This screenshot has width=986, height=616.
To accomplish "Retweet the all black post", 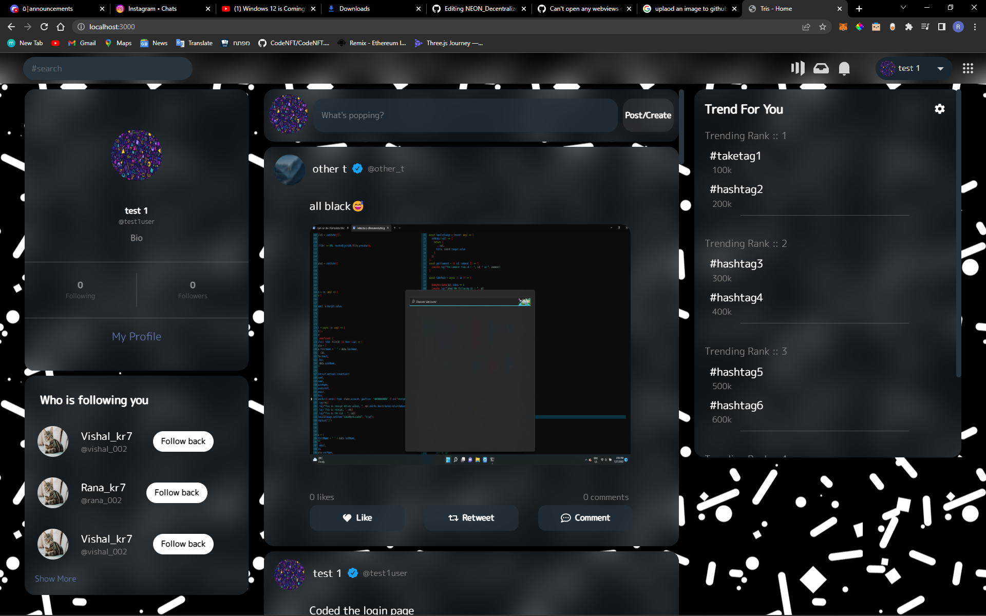I will point(470,517).
